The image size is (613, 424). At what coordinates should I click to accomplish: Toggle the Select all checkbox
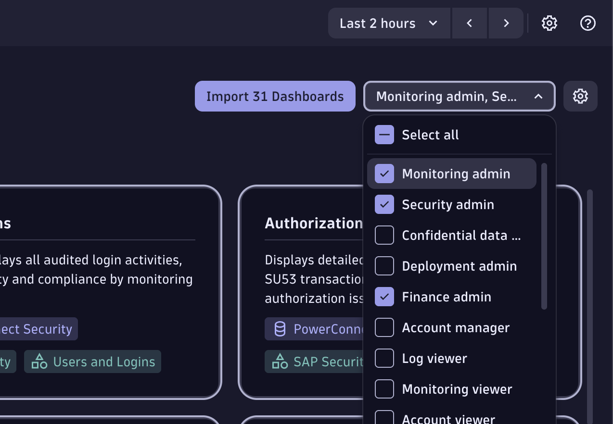tap(384, 135)
